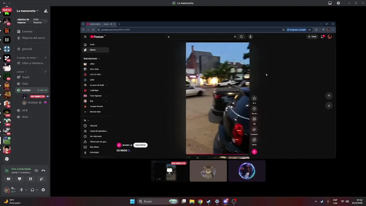Join the AFK voice channel
This screenshot has height=206, width=366.
32,110
